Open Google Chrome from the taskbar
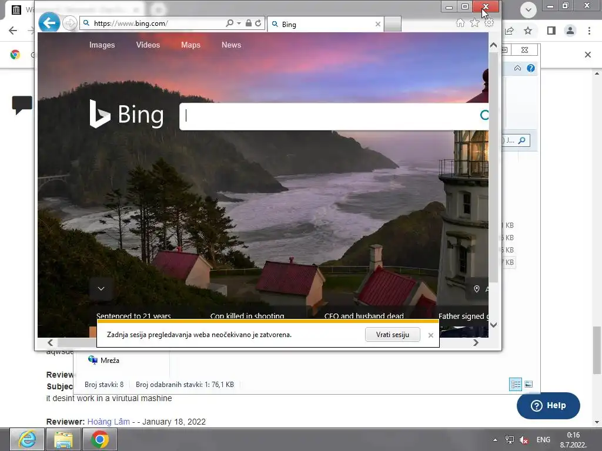602x451 pixels. pos(99,439)
